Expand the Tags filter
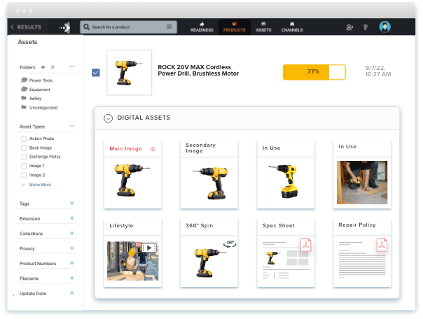 pos(71,203)
